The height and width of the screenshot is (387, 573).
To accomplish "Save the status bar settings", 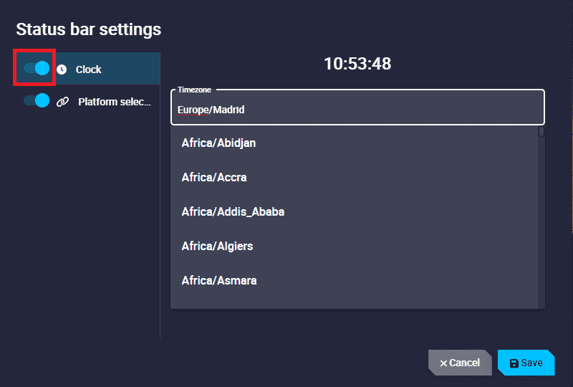I will (526, 363).
